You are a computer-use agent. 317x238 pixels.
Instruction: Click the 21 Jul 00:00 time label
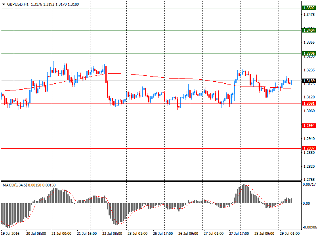click(x=61, y=234)
